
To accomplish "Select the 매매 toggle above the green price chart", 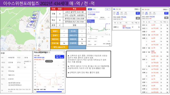I will pos(90,9).
